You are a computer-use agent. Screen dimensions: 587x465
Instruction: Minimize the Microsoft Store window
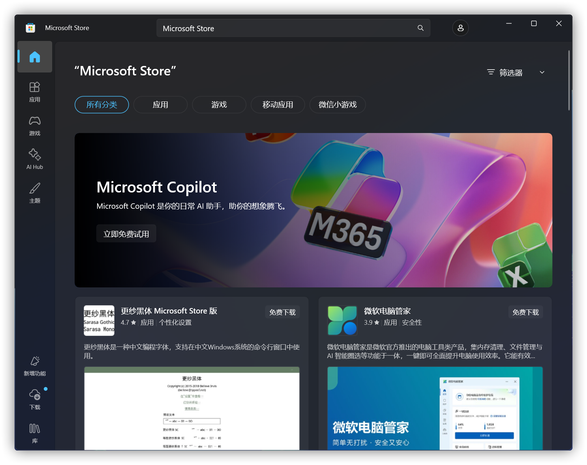[509, 24]
